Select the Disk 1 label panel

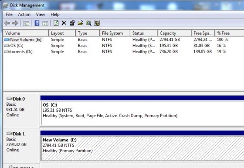(x=21, y=145)
